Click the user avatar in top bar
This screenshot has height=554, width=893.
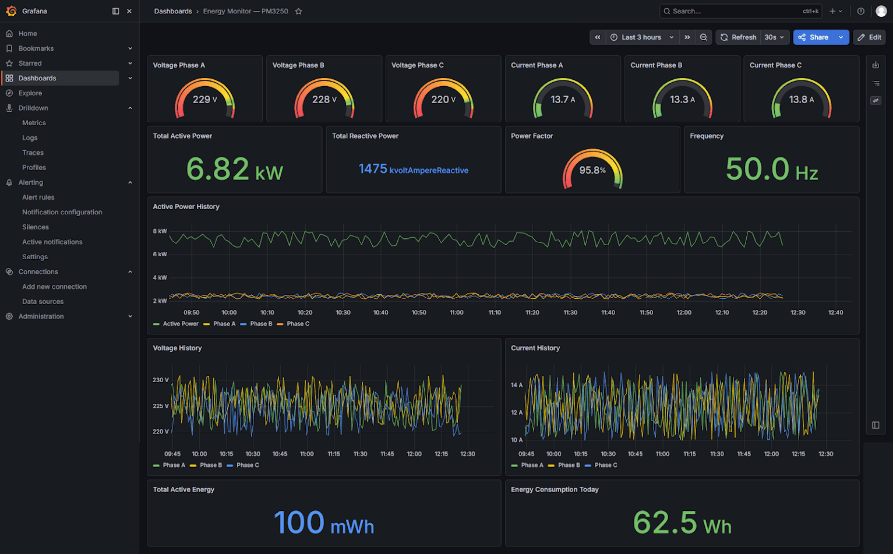(x=881, y=11)
